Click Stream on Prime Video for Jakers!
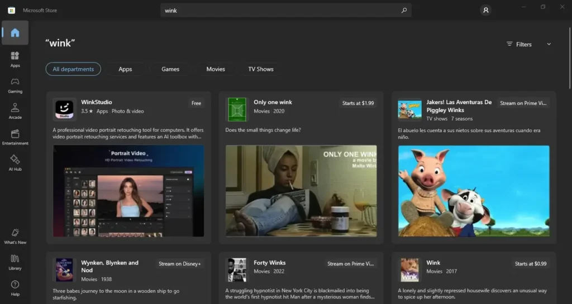 click(x=523, y=103)
